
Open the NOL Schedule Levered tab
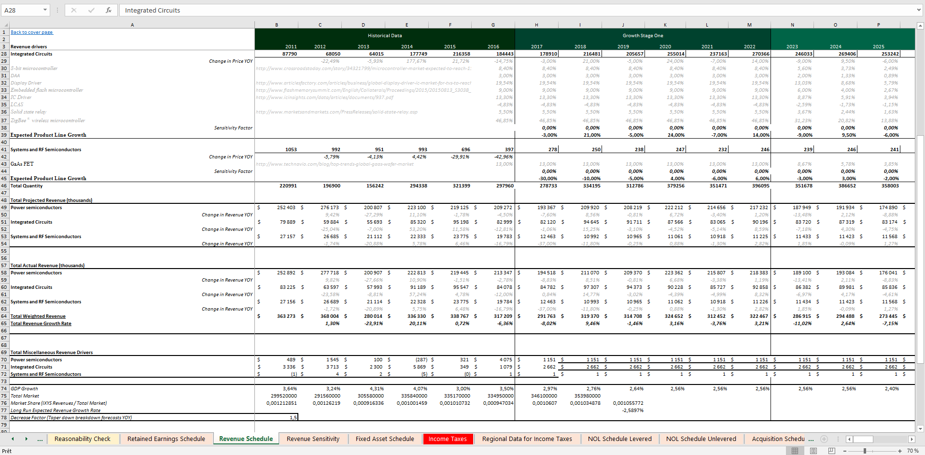[x=619, y=439]
